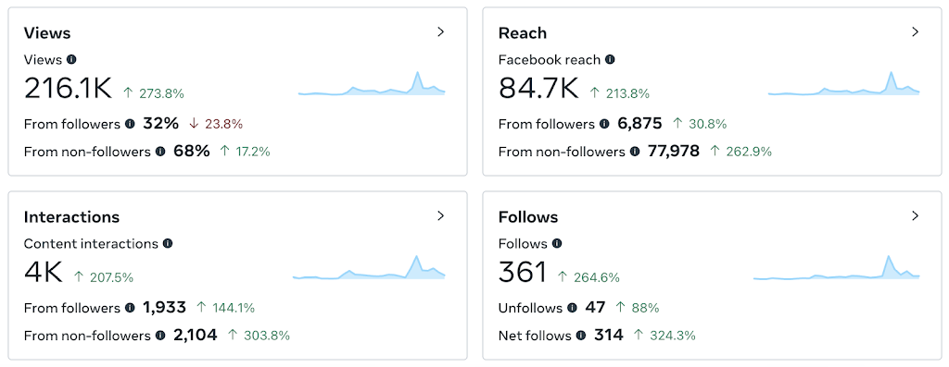Viewport: 949px width, 367px height.
Task: Click the Follows sparkline chart
Action: coord(837,268)
